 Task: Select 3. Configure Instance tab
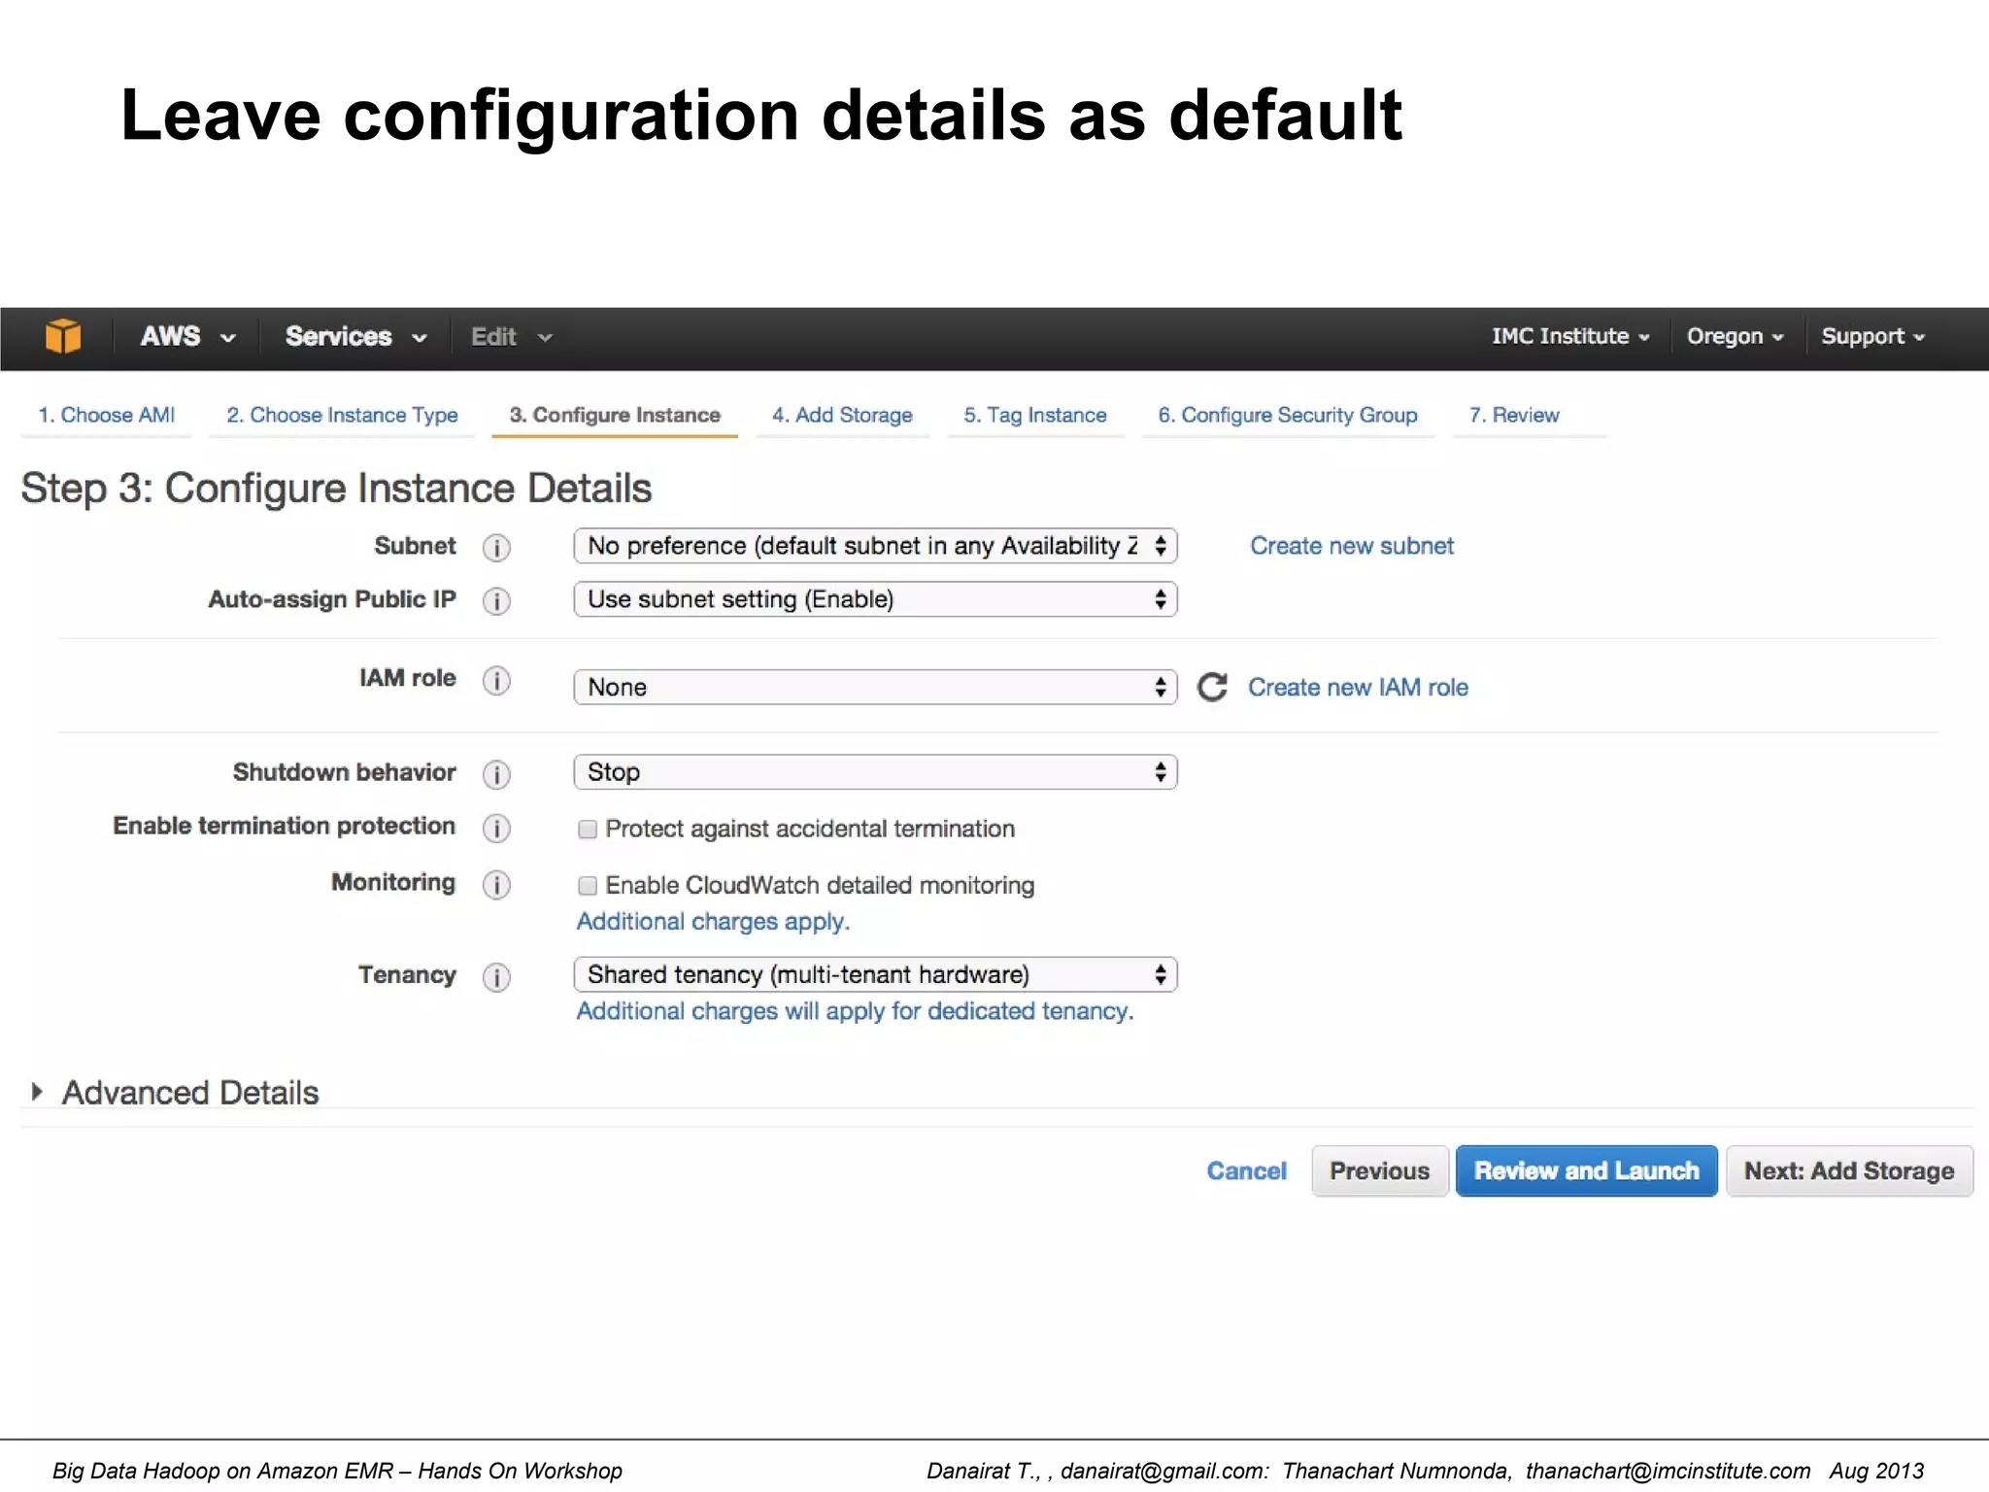coord(615,415)
